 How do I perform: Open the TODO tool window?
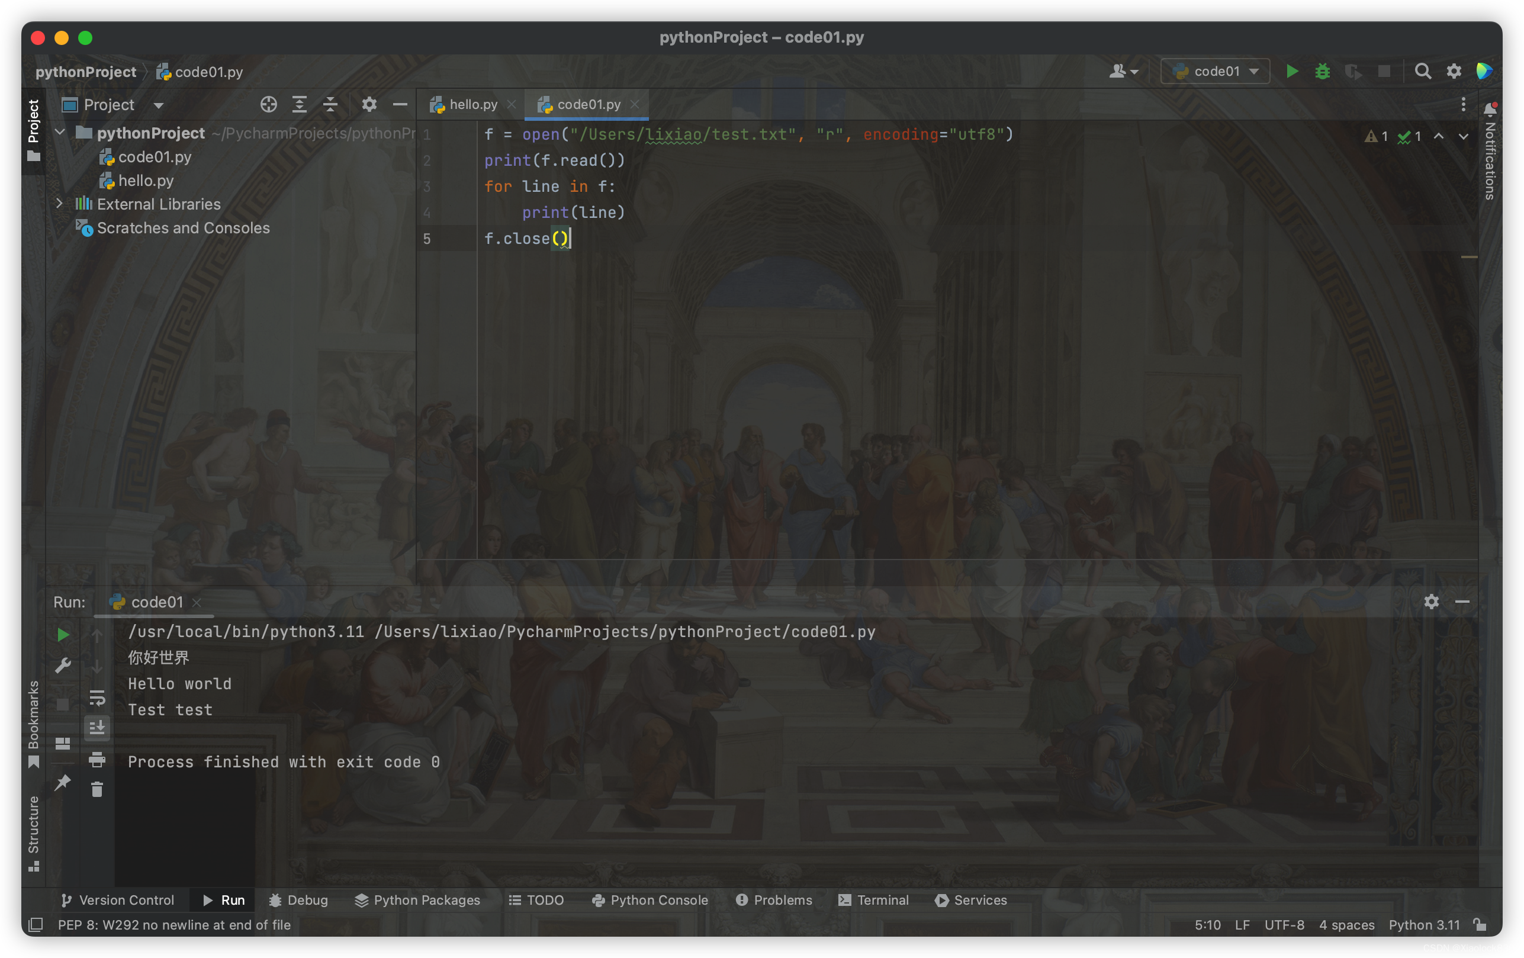click(x=536, y=900)
